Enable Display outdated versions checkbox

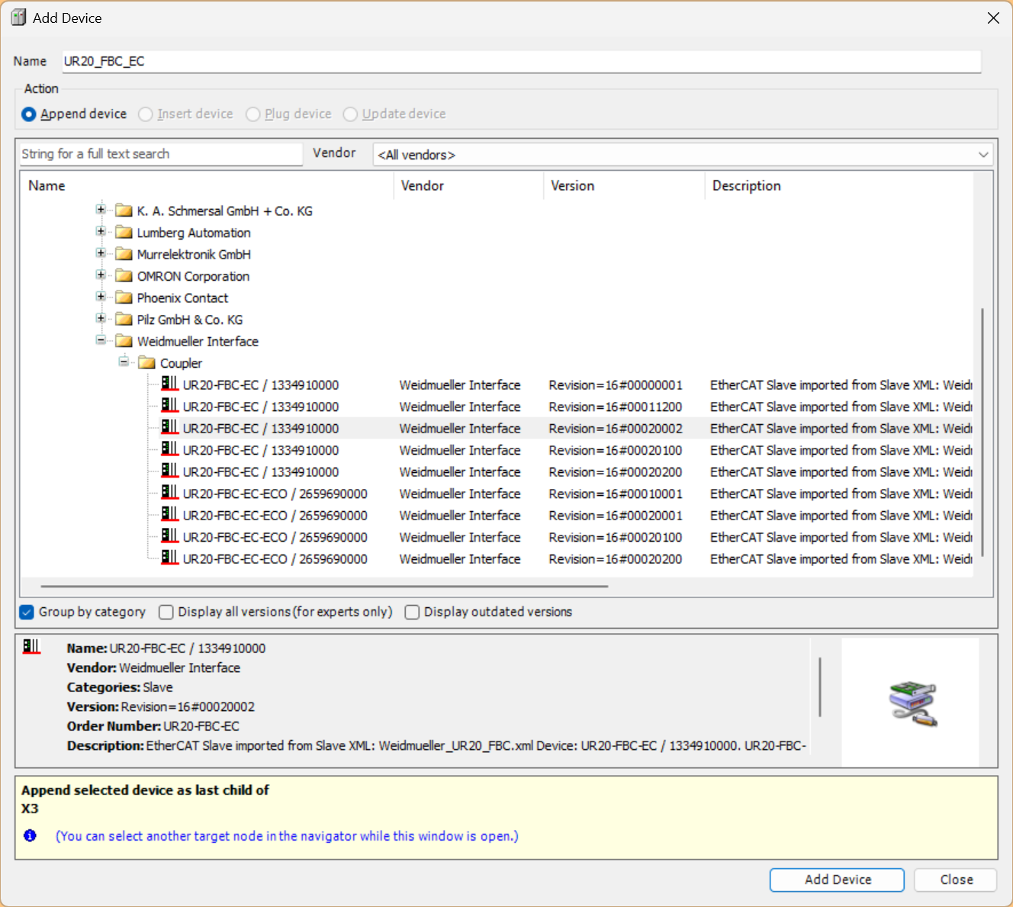pyautogui.click(x=412, y=612)
